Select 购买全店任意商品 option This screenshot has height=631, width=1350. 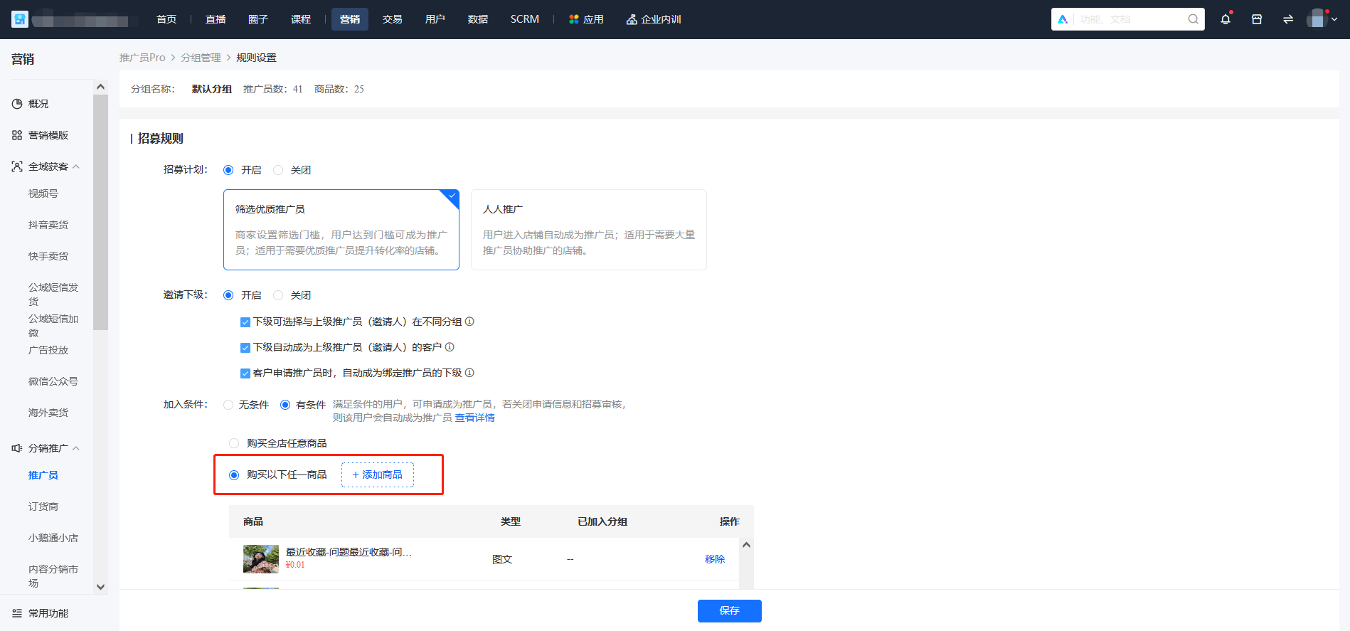click(234, 443)
